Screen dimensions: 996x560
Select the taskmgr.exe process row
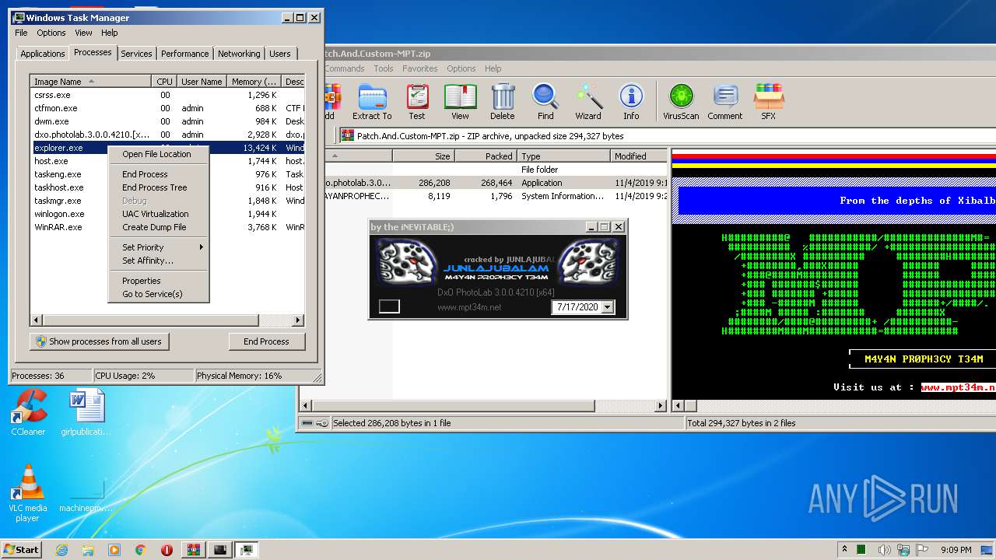[167, 201]
